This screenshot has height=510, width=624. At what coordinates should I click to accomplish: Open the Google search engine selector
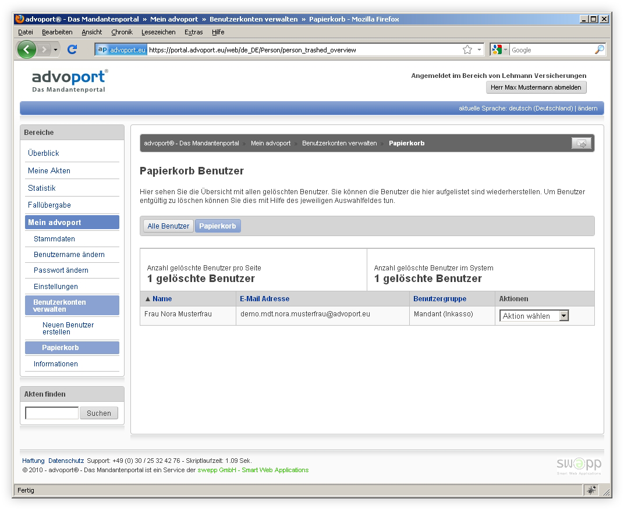point(499,49)
